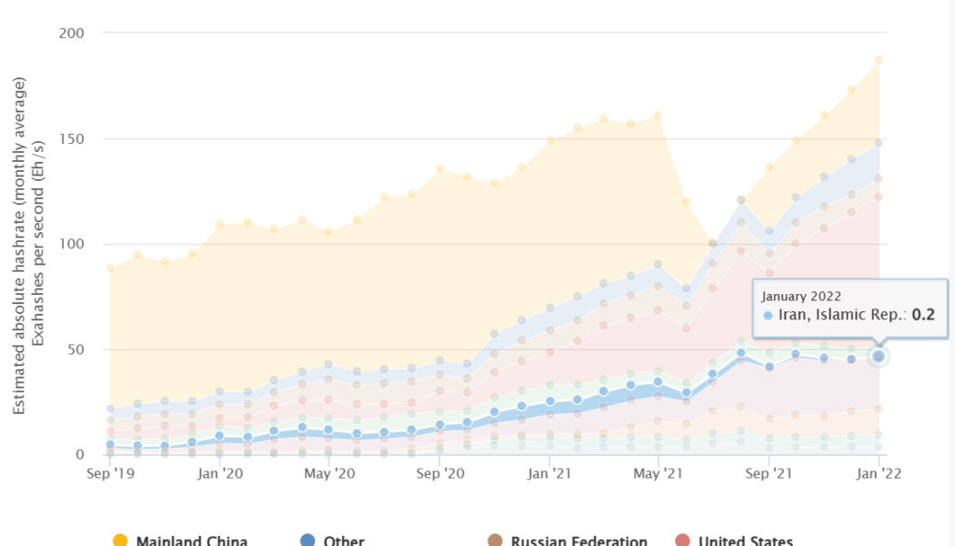The height and width of the screenshot is (546, 955).
Task: Toggle the Mainland China series label
Action: point(191,541)
